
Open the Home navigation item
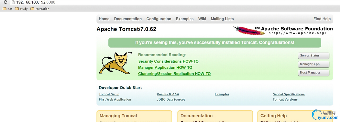coord(104,19)
